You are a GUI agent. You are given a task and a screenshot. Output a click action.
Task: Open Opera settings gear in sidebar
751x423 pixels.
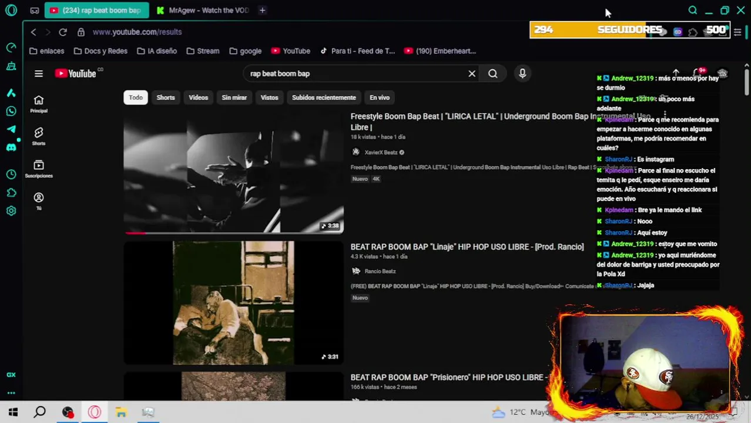point(11,211)
